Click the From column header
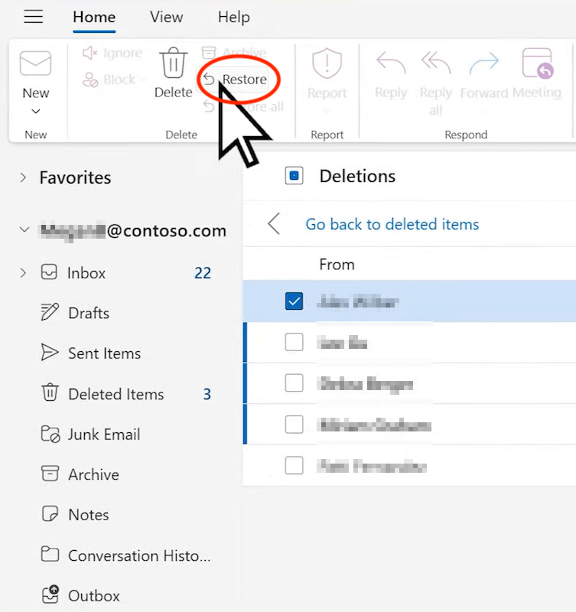This screenshot has height=612, width=576. 337,265
